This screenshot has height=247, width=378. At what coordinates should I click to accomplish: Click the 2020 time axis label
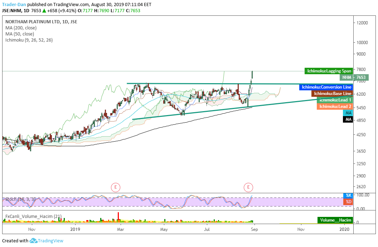[344, 229]
